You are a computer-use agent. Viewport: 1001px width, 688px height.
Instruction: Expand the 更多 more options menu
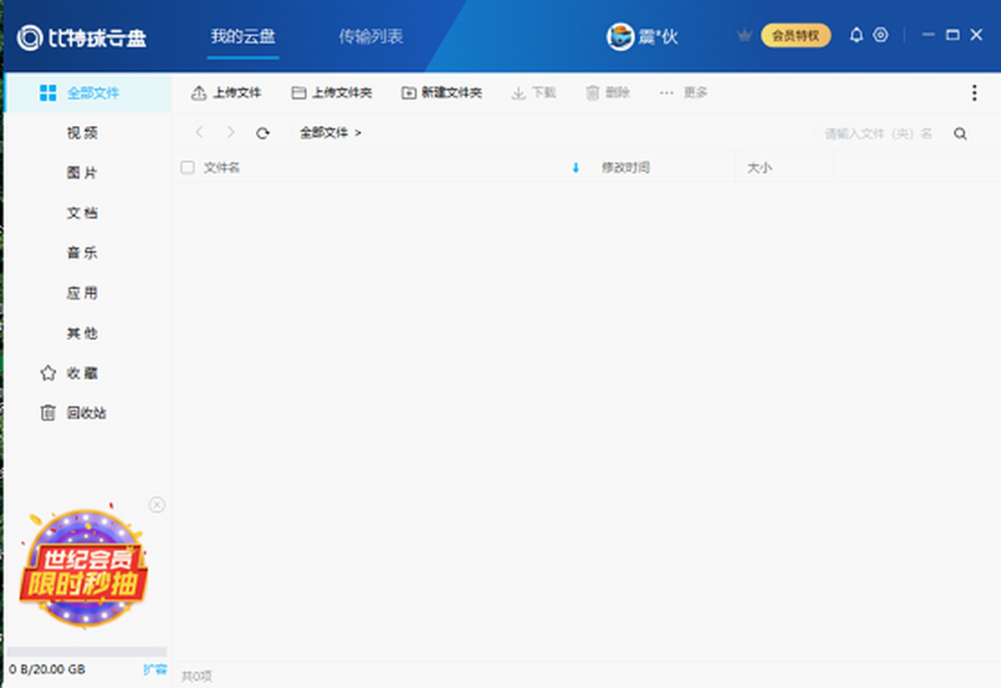[683, 93]
